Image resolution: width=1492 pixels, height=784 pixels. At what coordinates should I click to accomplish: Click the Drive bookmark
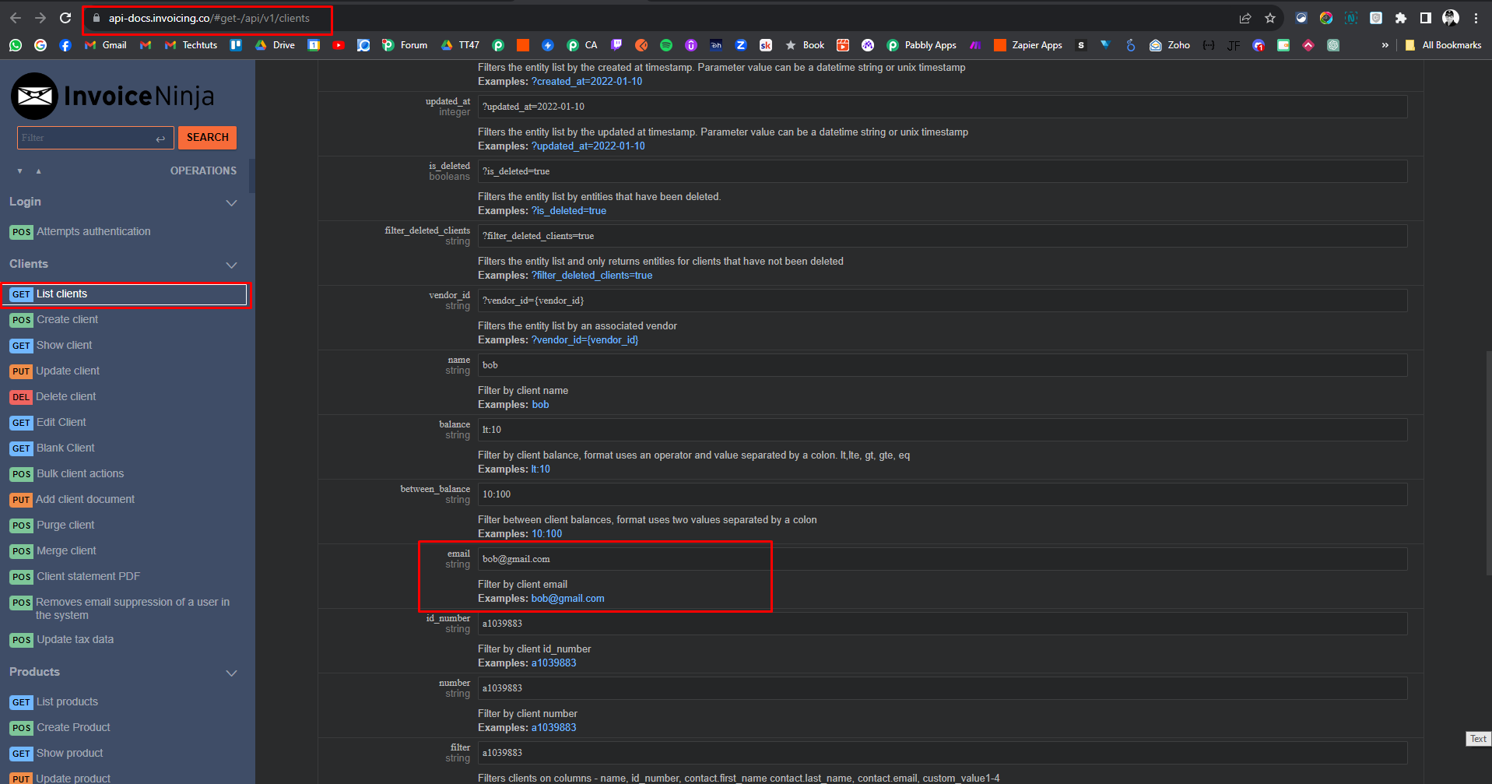[276, 45]
